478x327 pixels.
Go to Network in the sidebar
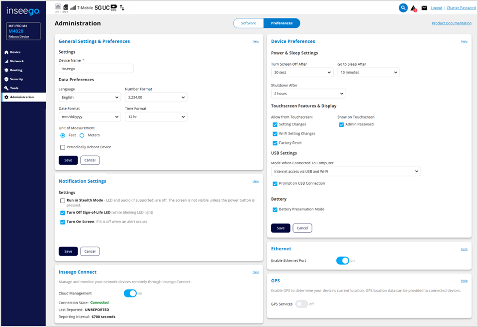tap(17, 61)
